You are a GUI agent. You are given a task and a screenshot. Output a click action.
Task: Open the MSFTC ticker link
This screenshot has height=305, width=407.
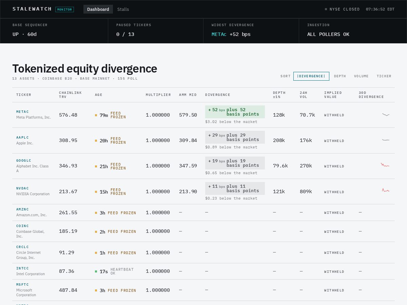[23, 285]
